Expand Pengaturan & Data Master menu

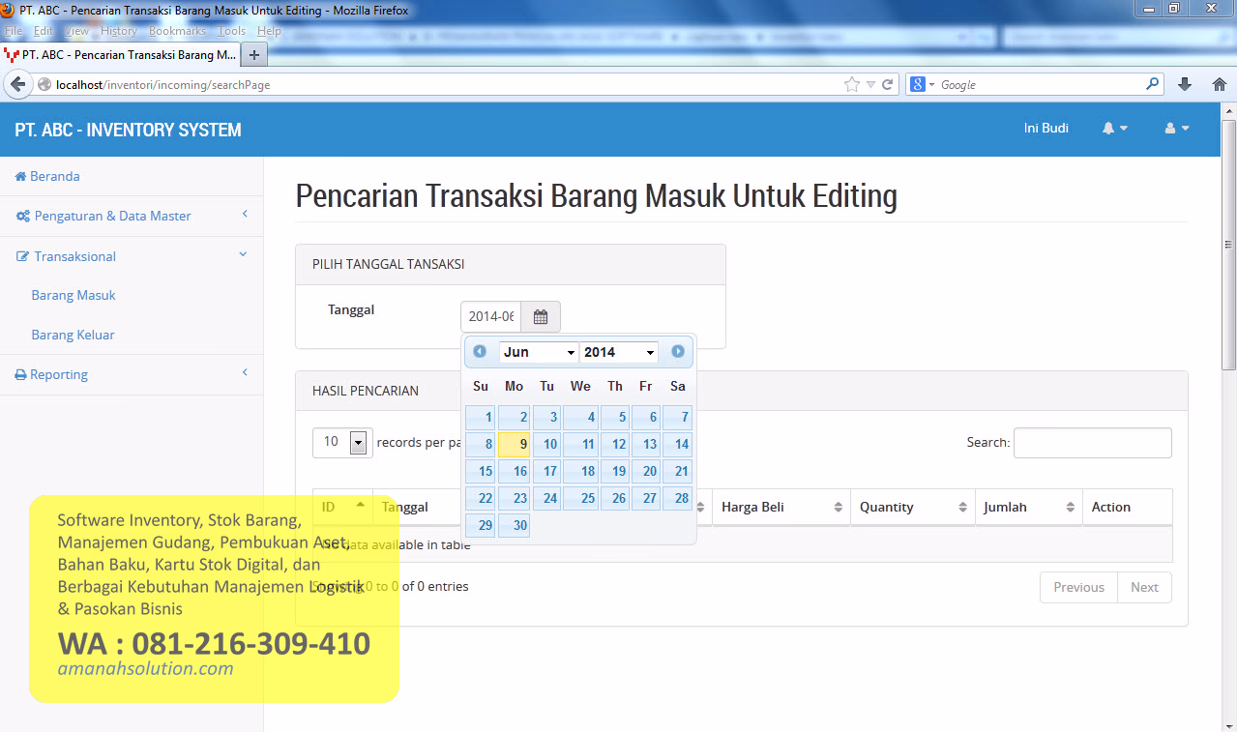click(x=132, y=216)
